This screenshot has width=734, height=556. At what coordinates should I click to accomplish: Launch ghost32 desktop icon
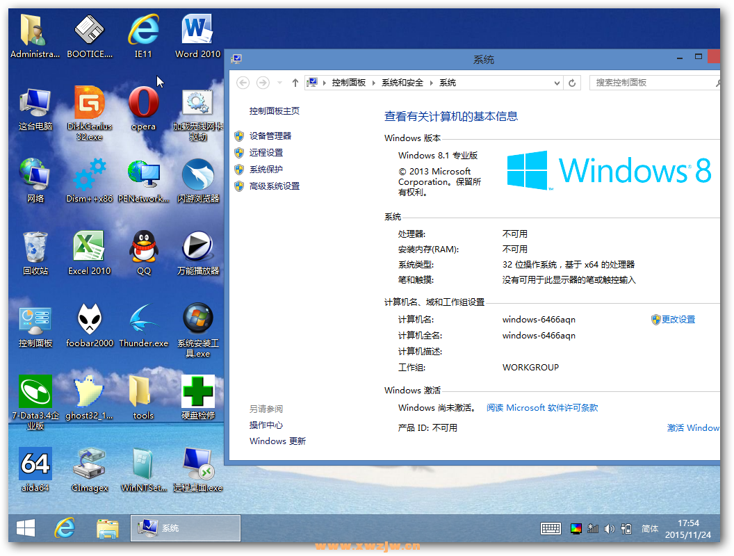(89, 398)
